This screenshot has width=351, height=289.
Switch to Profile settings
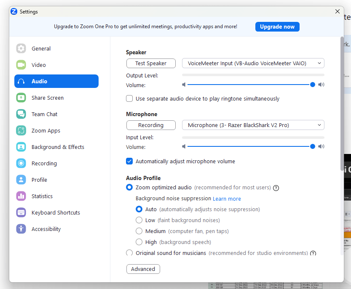pos(56,180)
